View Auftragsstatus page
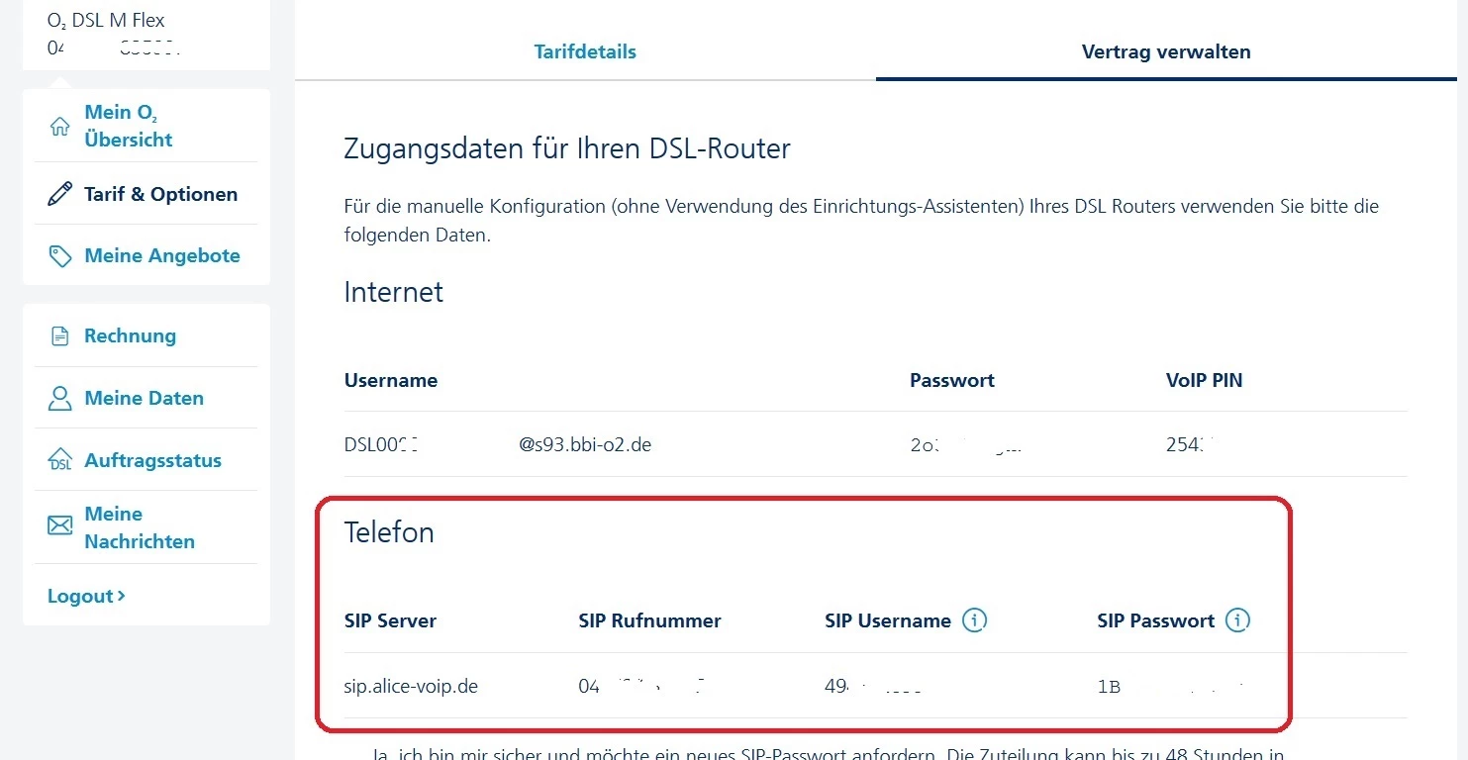This screenshot has width=1468, height=760. click(x=152, y=460)
